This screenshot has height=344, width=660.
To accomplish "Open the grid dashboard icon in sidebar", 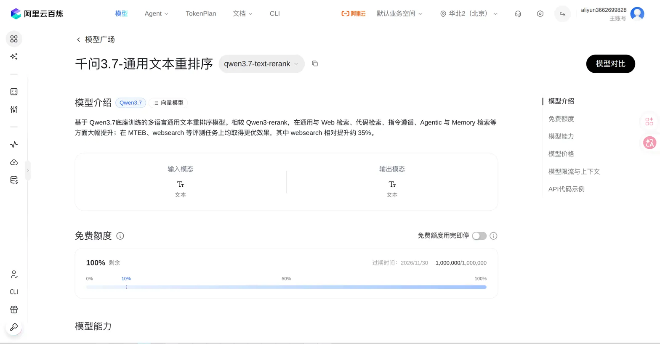I will coord(14,39).
